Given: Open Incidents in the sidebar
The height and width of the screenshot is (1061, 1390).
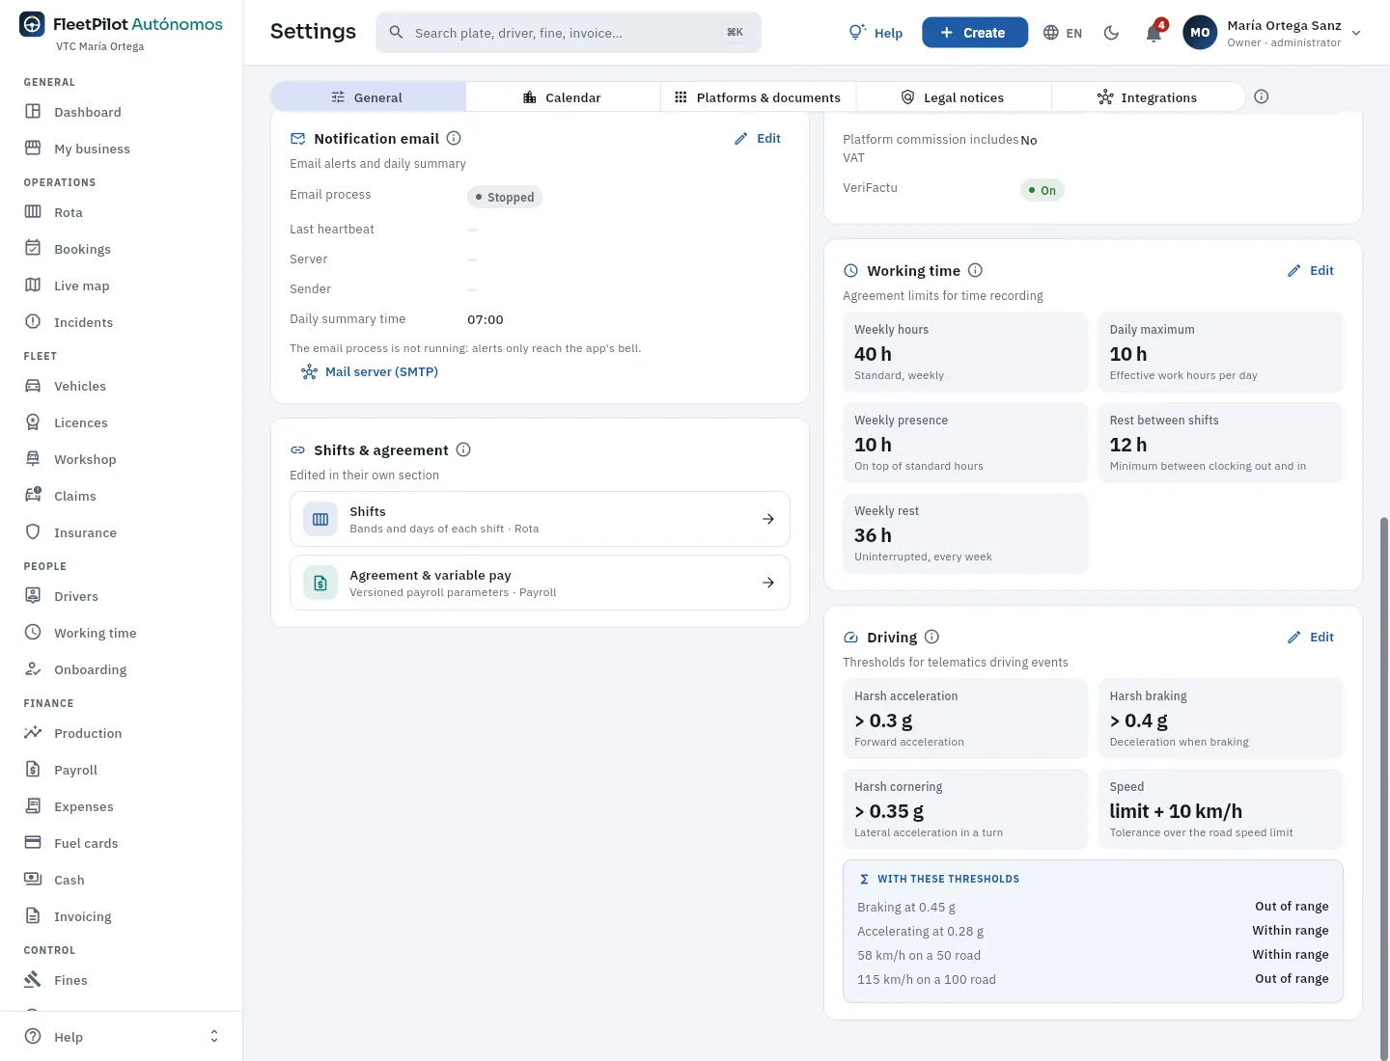Looking at the screenshot, I should [121, 322].
